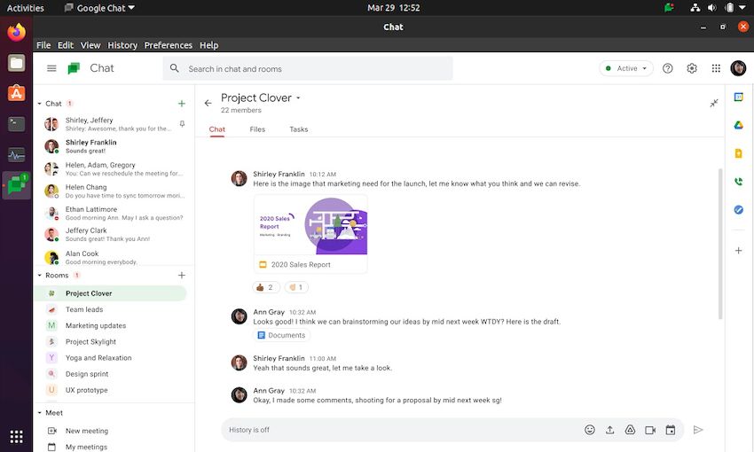Open the settings gear icon
Image resolution: width=754 pixels, height=452 pixels.
pyautogui.click(x=692, y=68)
